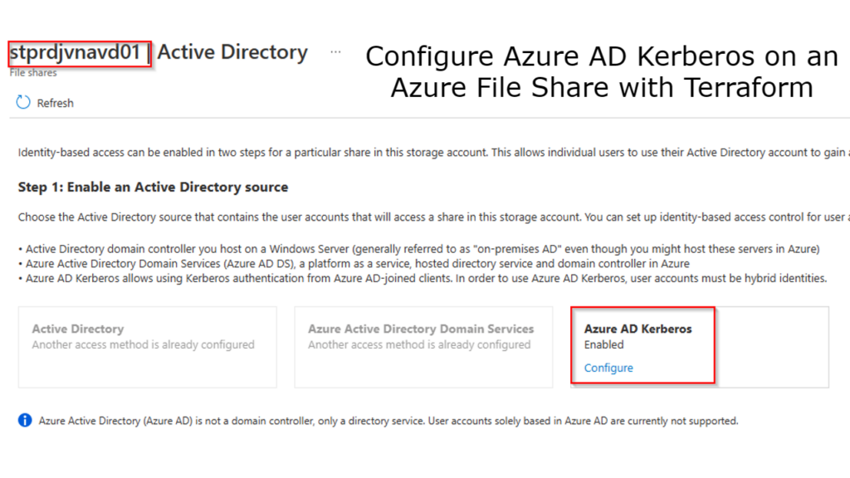Click the Enabled status under Azure AD Kerberos
The height and width of the screenshot is (478, 850).
tap(603, 344)
